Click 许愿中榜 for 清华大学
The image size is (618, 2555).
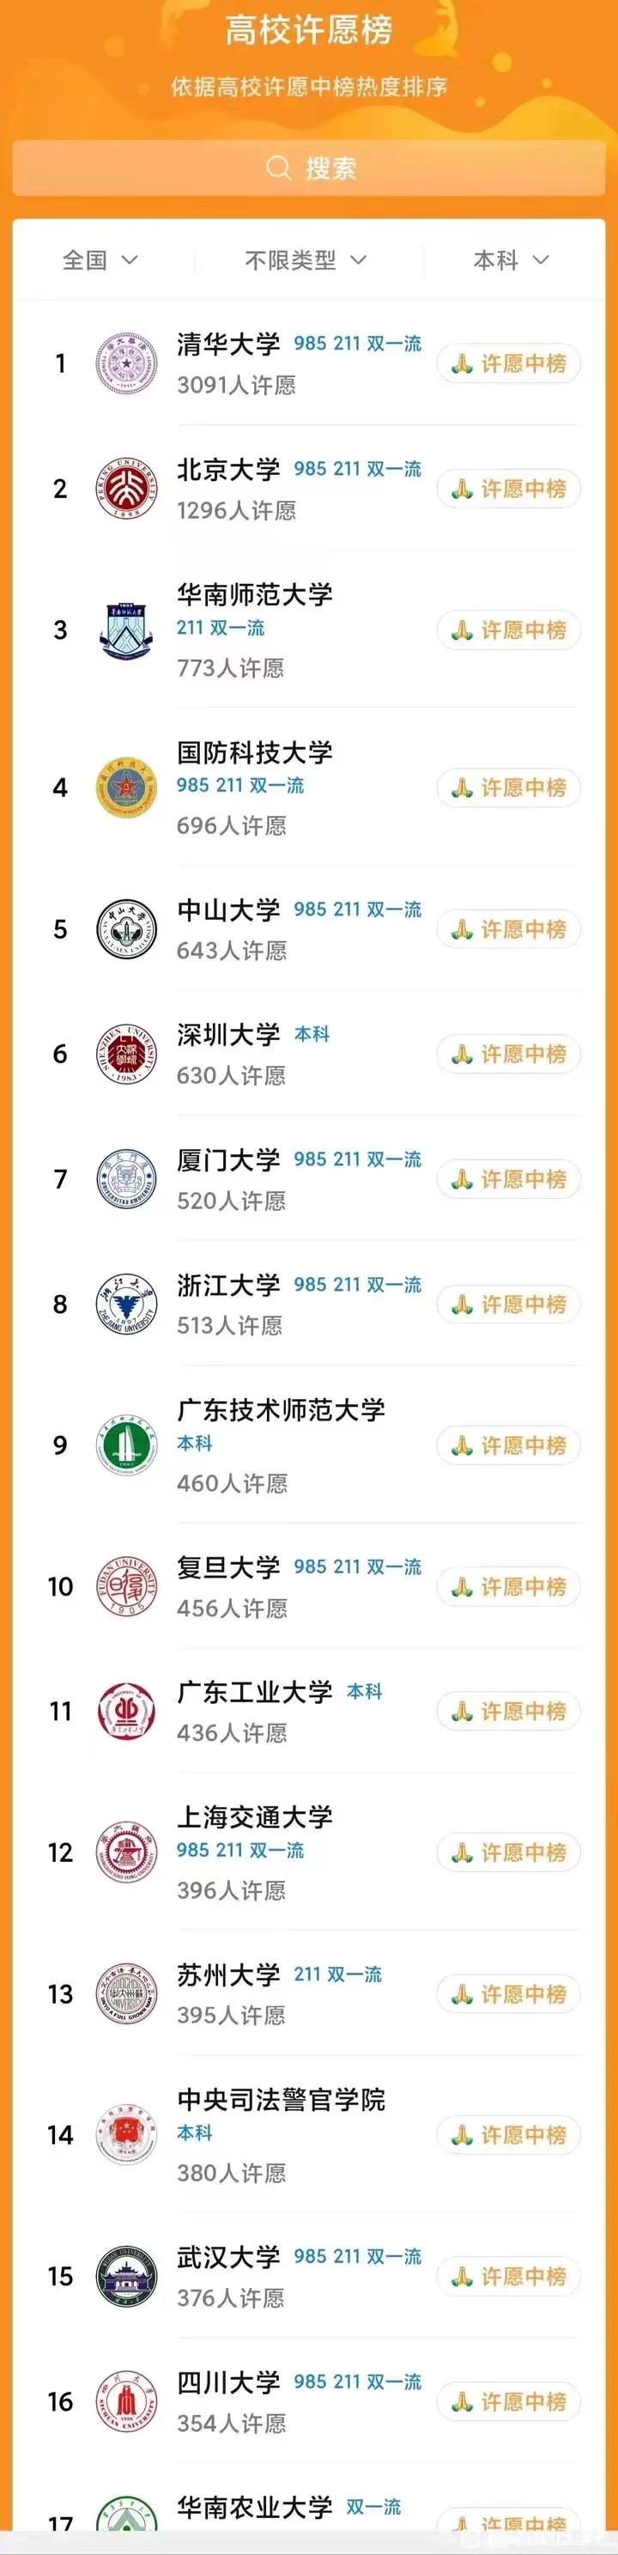(508, 364)
